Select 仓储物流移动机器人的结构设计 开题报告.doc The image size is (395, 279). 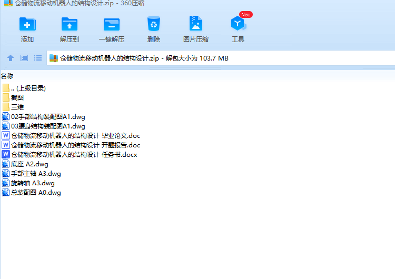point(75,145)
